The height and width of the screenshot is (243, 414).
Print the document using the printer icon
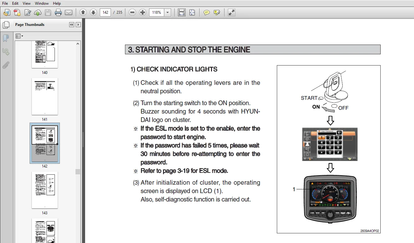pos(58,12)
